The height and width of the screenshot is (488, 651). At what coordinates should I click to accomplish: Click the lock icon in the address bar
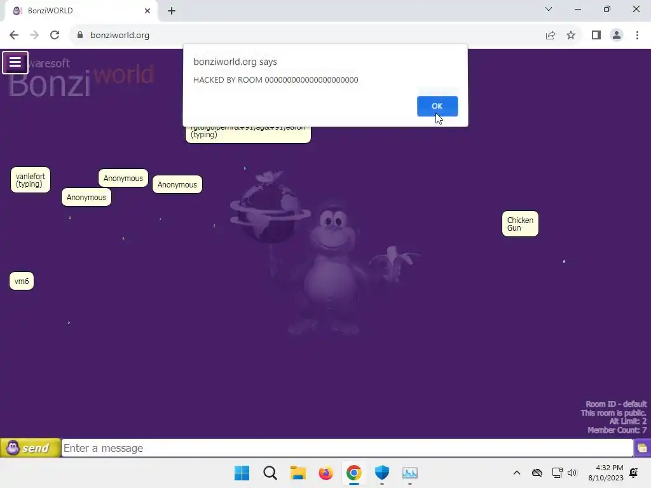(80, 36)
